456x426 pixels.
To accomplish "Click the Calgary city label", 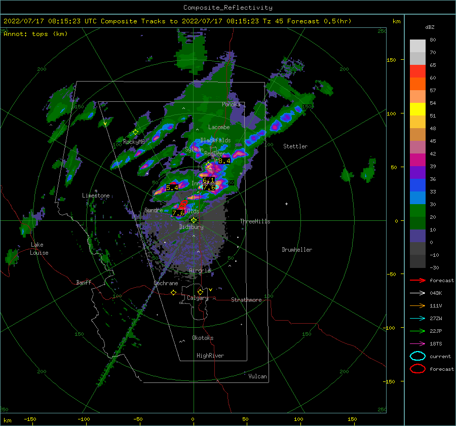I will 198,298.
